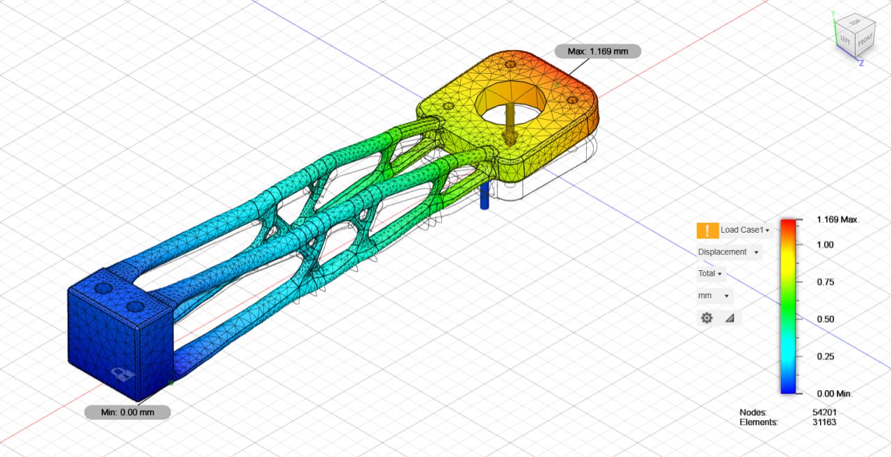Click the 1.00 legend value

[826, 245]
